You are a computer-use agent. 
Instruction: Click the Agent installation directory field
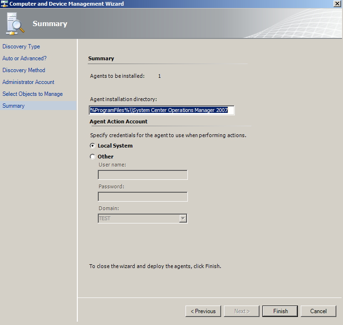161,110
